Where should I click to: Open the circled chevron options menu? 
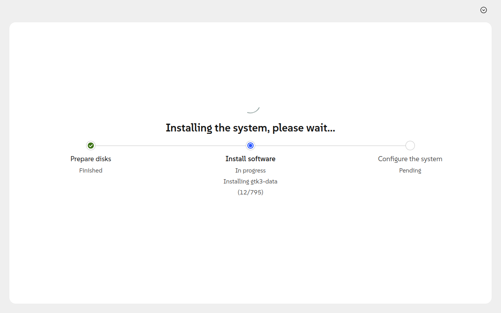click(x=483, y=10)
